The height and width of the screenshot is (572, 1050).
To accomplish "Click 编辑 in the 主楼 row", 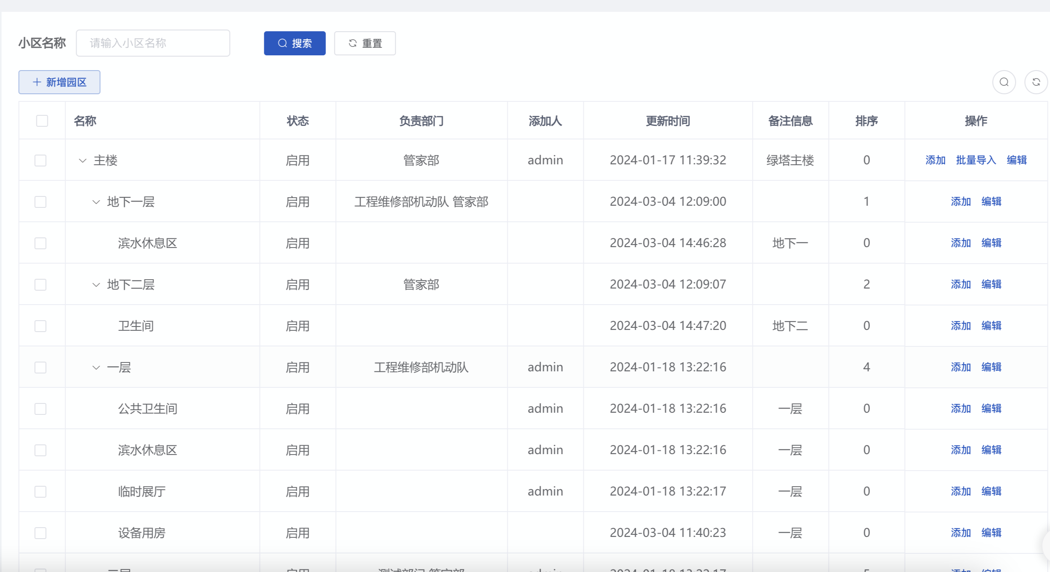I will [x=1017, y=160].
